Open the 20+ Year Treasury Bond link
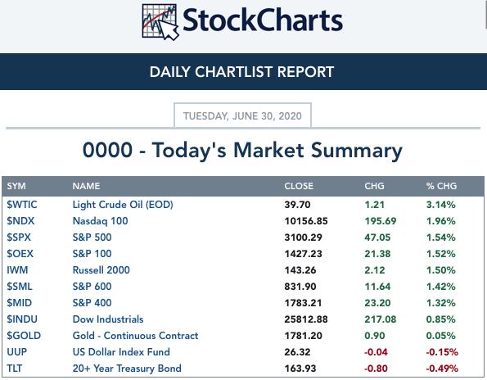Viewport: 487px width, 380px height. (x=127, y=369)
